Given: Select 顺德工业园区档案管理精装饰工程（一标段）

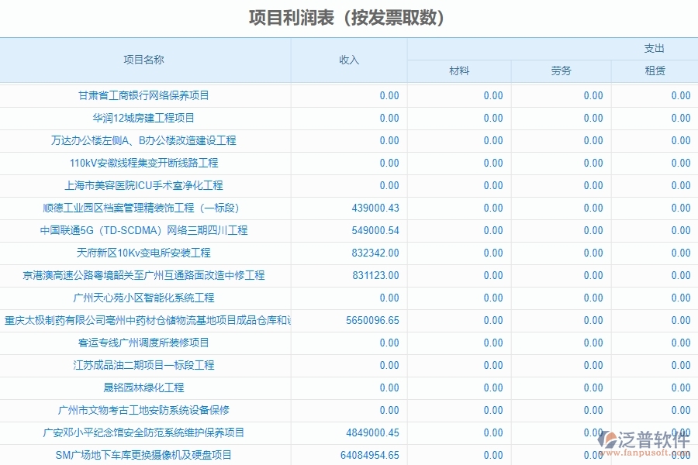Looking at the screenshot, I should 146,208.
